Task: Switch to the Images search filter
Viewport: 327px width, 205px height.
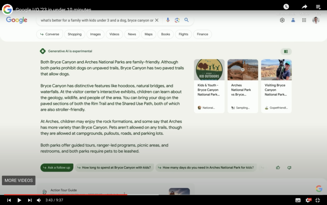Action: (95, 34)
